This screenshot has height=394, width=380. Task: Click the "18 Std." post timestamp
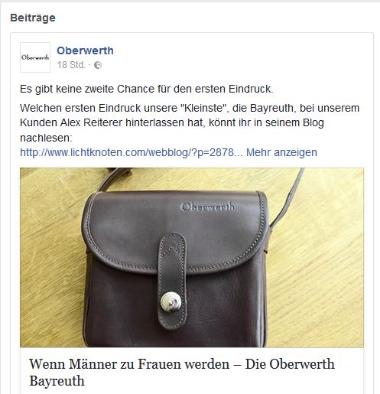point(71,65)
